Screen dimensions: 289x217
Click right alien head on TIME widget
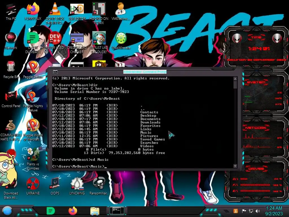[x=277, y=38]
